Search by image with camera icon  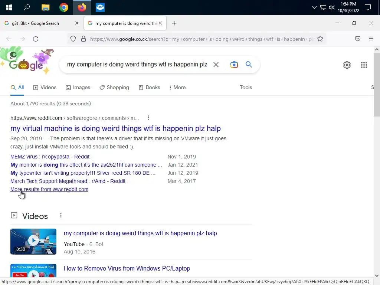click(x=234, y=65)
